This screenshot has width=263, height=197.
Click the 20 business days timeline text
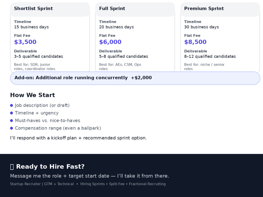117,27
